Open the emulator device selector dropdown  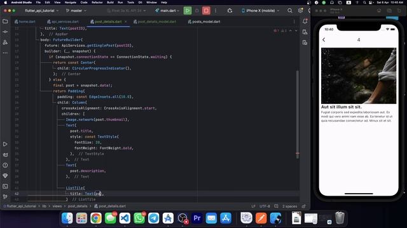[127, 11]
